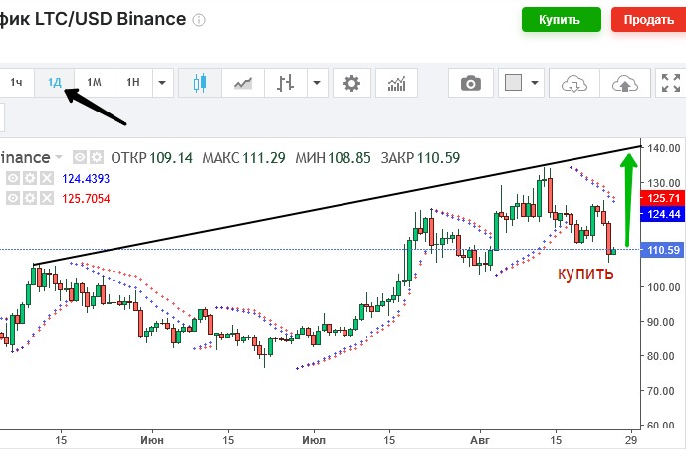Screen dimensions: 686x449
Task: Switch to the area line chart icon
Action: (x=243, y=83)
